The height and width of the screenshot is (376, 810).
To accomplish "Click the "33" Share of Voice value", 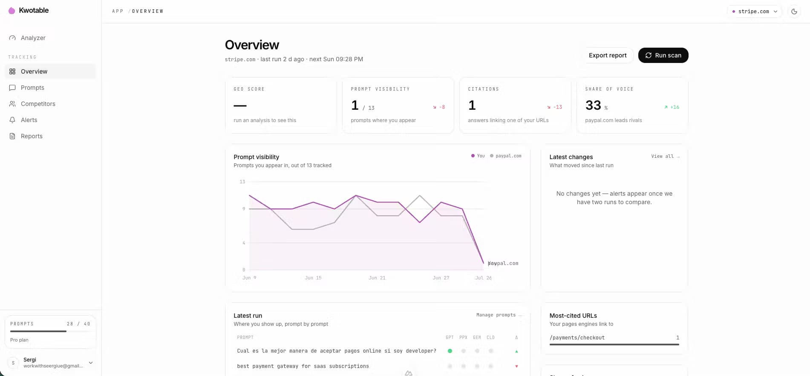I will pos(593,105).
